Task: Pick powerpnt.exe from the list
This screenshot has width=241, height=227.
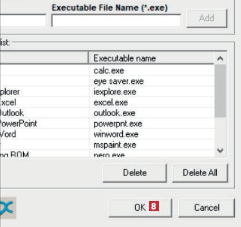Action: tap(118, 123)
